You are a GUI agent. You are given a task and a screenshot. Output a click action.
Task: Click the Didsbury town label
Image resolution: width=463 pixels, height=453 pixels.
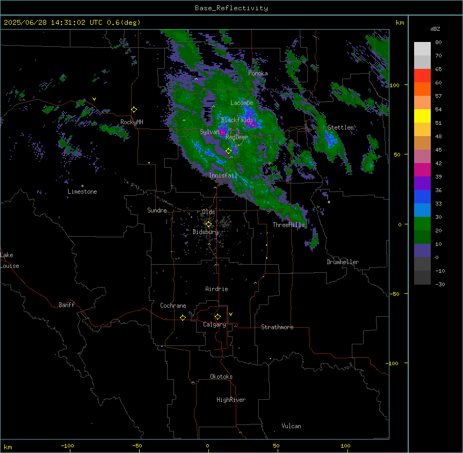tap(206, 232)
